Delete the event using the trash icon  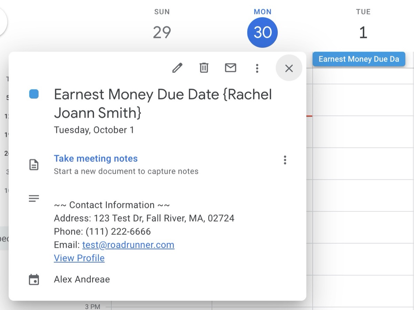tap(204, 68)
